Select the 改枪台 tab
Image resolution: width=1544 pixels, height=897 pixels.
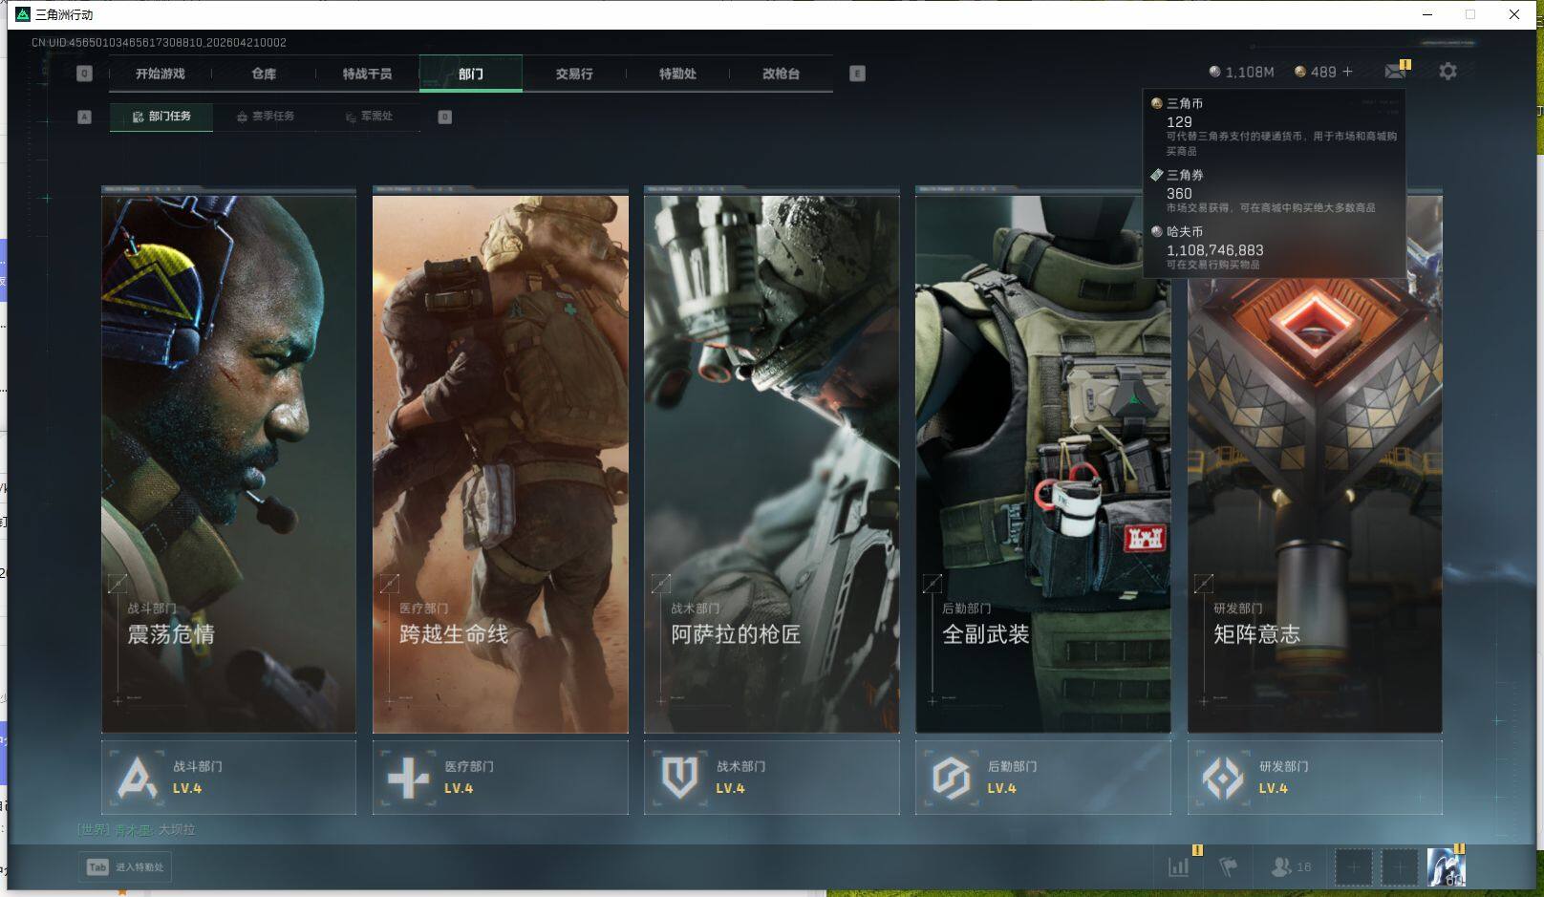tap(781, 74)
